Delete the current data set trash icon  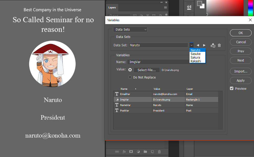[219, 45]
